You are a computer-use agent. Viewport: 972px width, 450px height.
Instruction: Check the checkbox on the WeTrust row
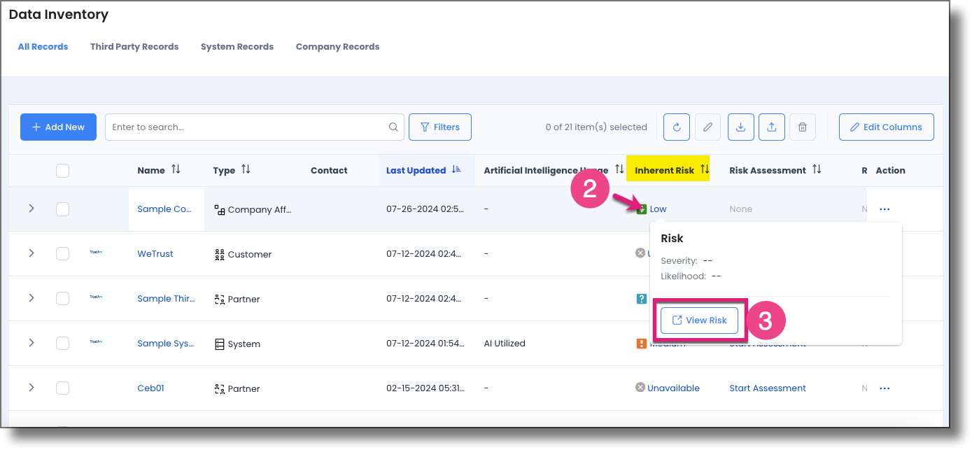coord(62,253)
